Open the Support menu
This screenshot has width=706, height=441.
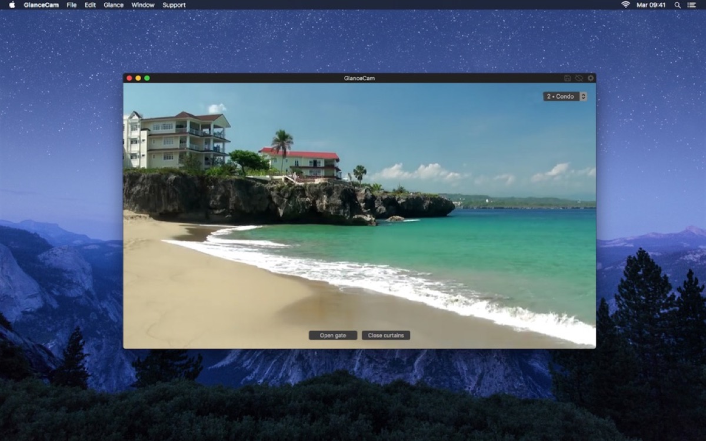tap(174, 5)
